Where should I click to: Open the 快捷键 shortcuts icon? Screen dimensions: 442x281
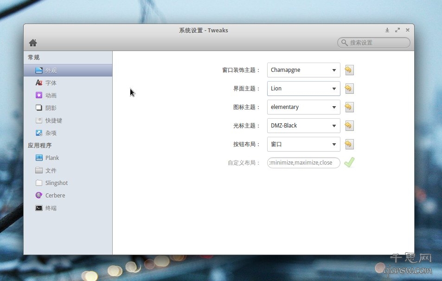(x=39, y=121)
